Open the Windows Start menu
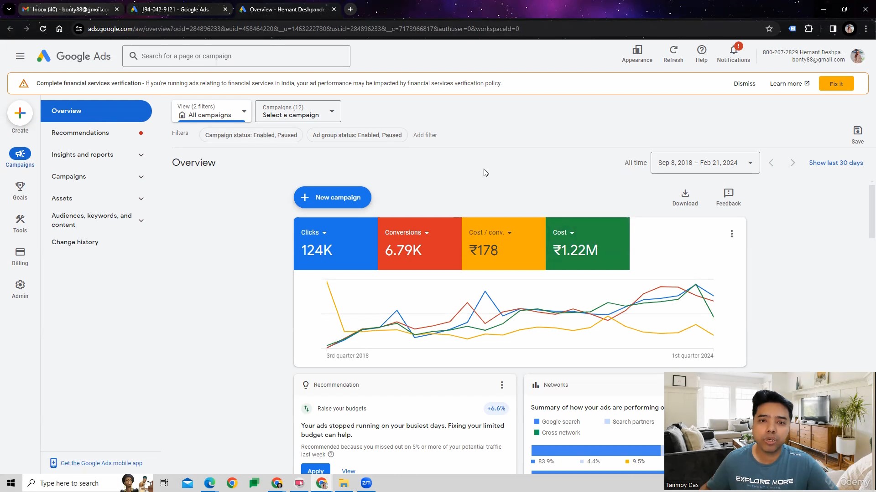 [x=11, y=483]
